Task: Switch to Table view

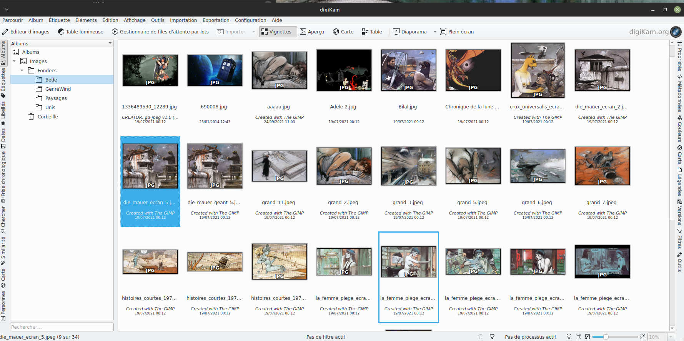Action: pos(372,32)
